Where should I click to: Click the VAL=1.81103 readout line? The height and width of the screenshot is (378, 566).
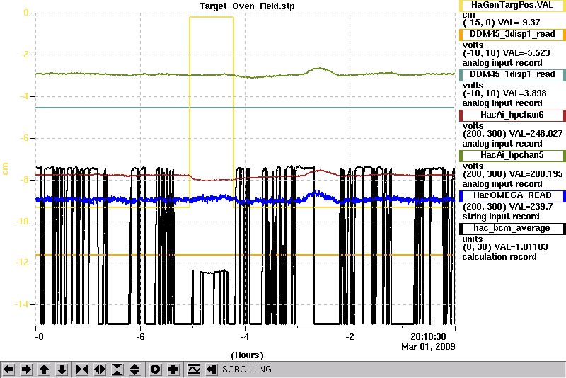(x=505, y=247)
